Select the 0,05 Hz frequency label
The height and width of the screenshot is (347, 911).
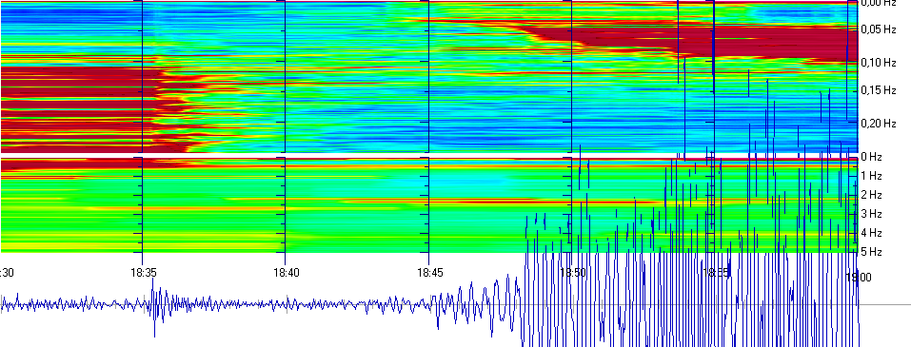879,29
